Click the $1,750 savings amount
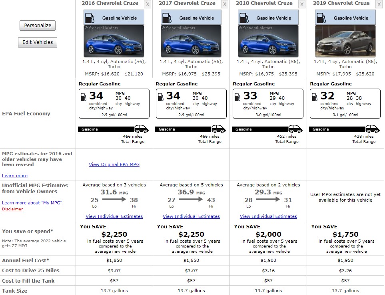 pos(345,234)
